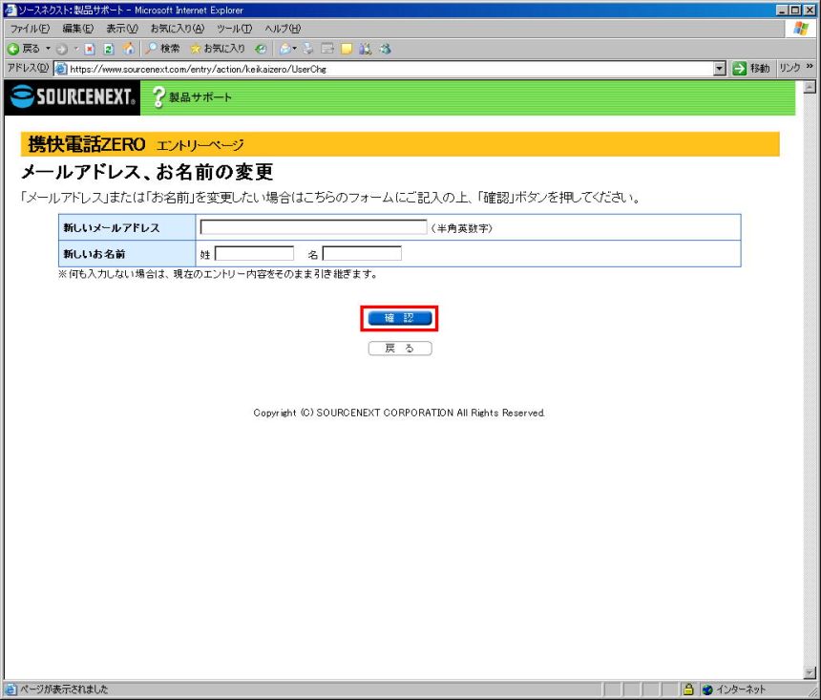Go to the home page via house icon
Screen dimensions: 821x700
[x=128, y=49]
